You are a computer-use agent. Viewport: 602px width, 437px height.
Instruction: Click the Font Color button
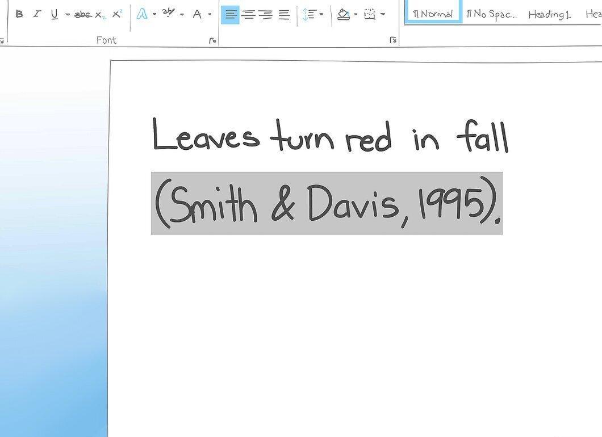click(x=197, y=15)
